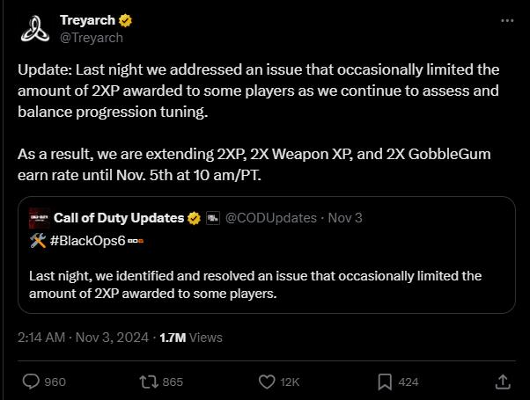Open the three-dot more options menu

pyautogui.click(x=507, y=20)
